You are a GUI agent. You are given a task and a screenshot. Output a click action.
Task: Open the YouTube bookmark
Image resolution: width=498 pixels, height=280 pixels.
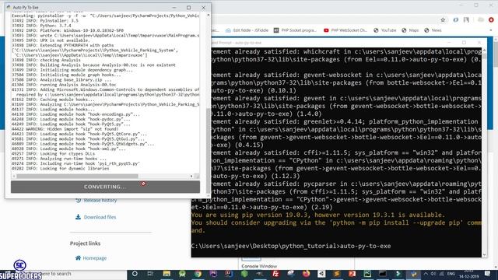(x=385, y=30)
